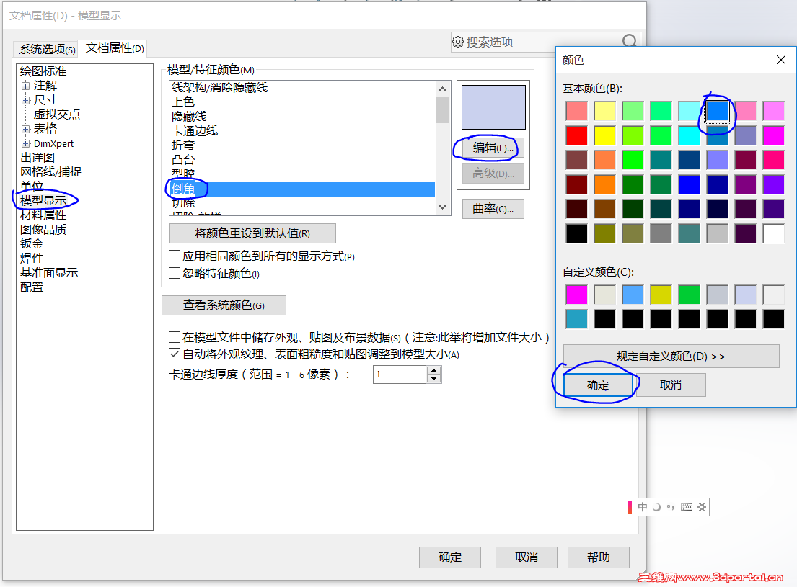Click the search magnifier icon
The image size is (797, 587).
pos(630,42)
